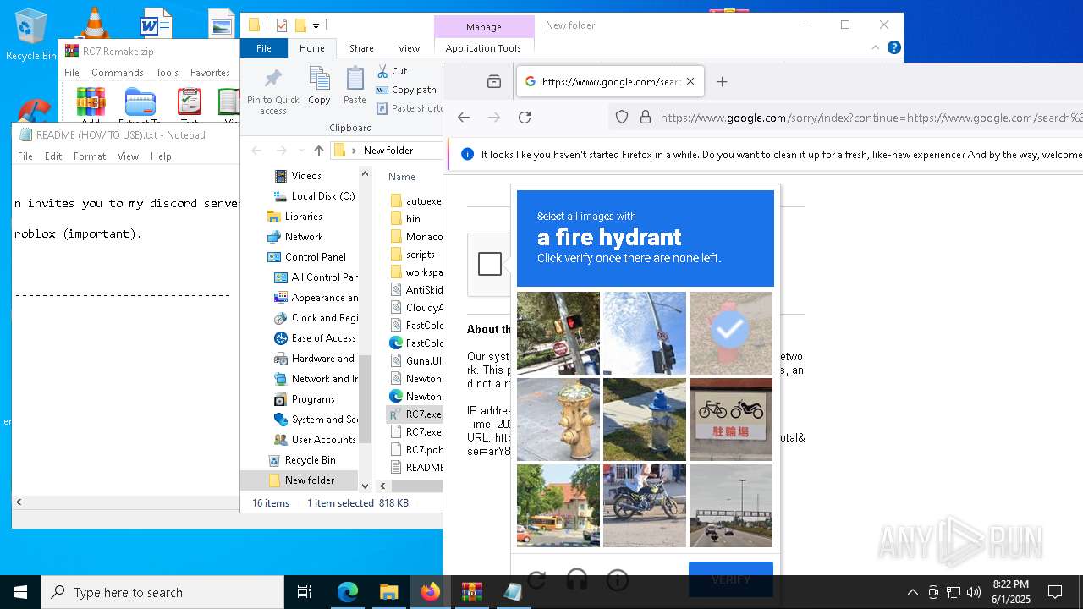
Task: Select the RC7.pdb file
Action: click(415, 450)
